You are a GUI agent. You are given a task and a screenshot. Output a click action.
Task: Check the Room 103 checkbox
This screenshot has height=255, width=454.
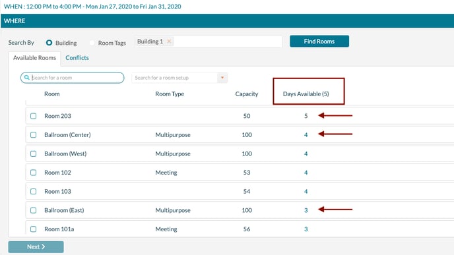(33, 191)
